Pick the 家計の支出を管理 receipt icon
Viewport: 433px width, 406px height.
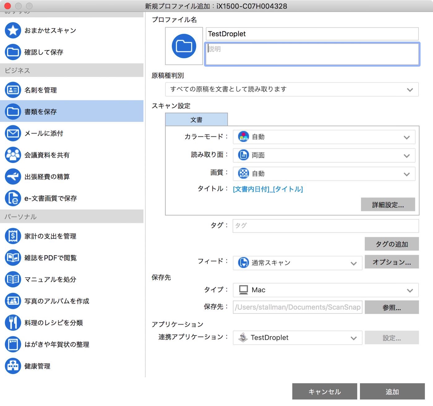(x=13, y=236)
